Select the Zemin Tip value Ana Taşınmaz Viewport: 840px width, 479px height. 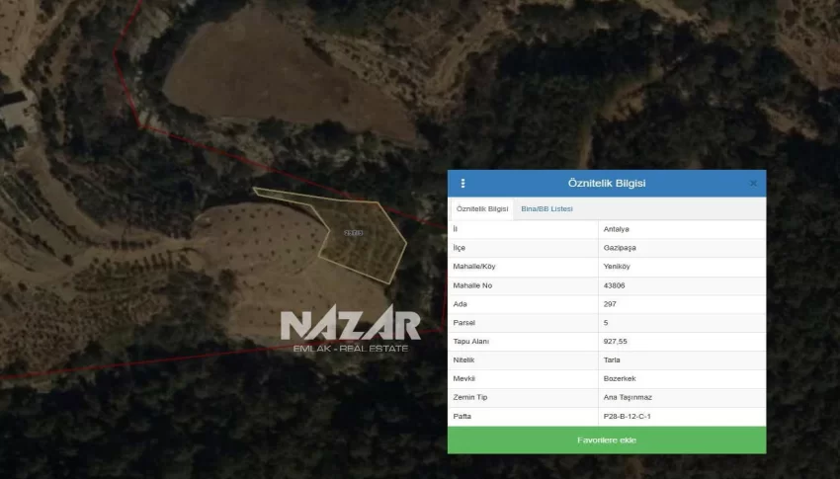(x=628, y=398)
